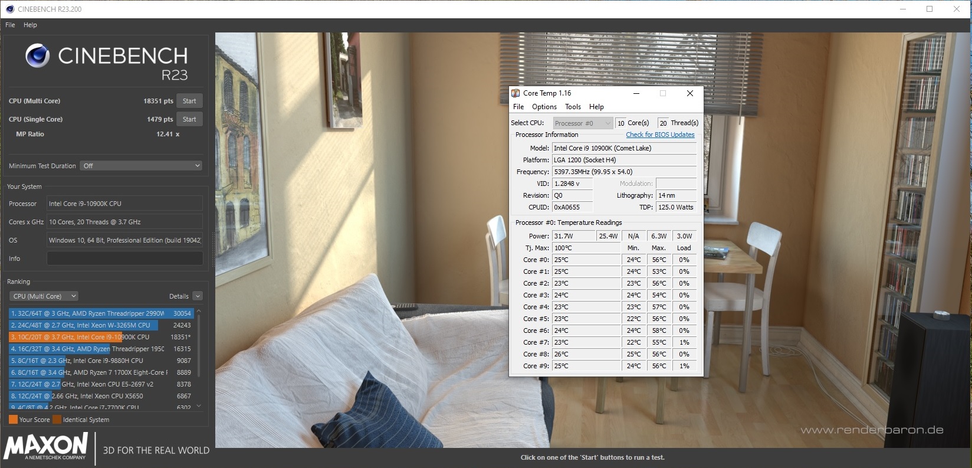The width and height of the screenshot is (972, 468).
Task: Click the Core #8 temperature 26°C
Action: (586, 354)
